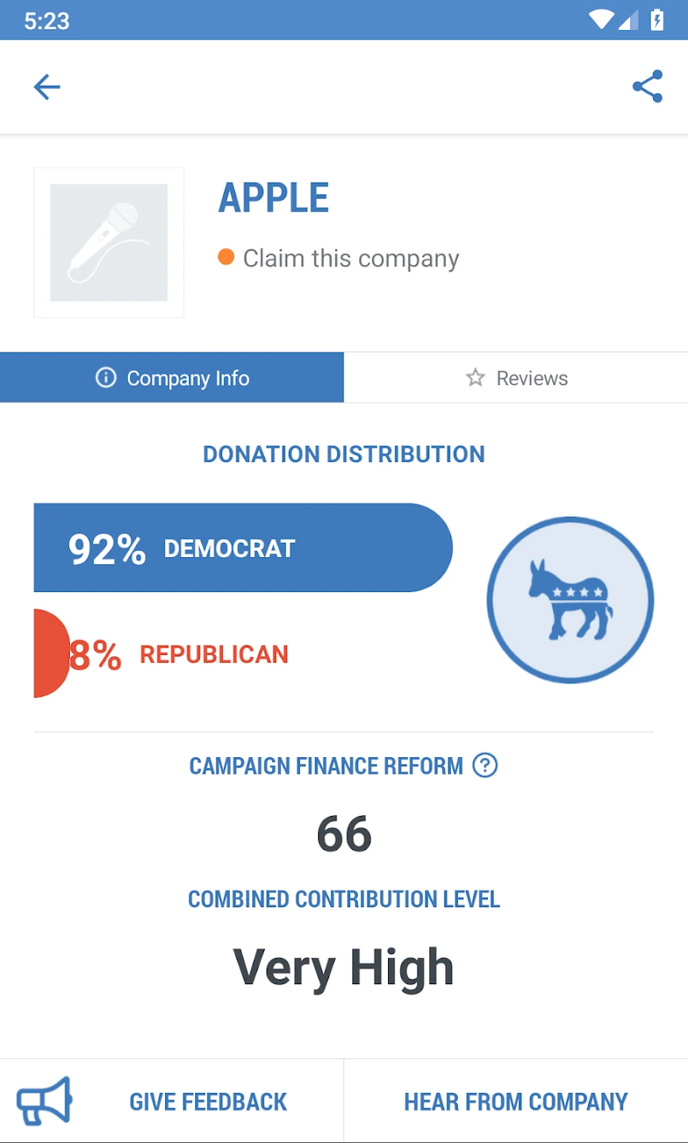Select the red 8% Republican bar

51,653
